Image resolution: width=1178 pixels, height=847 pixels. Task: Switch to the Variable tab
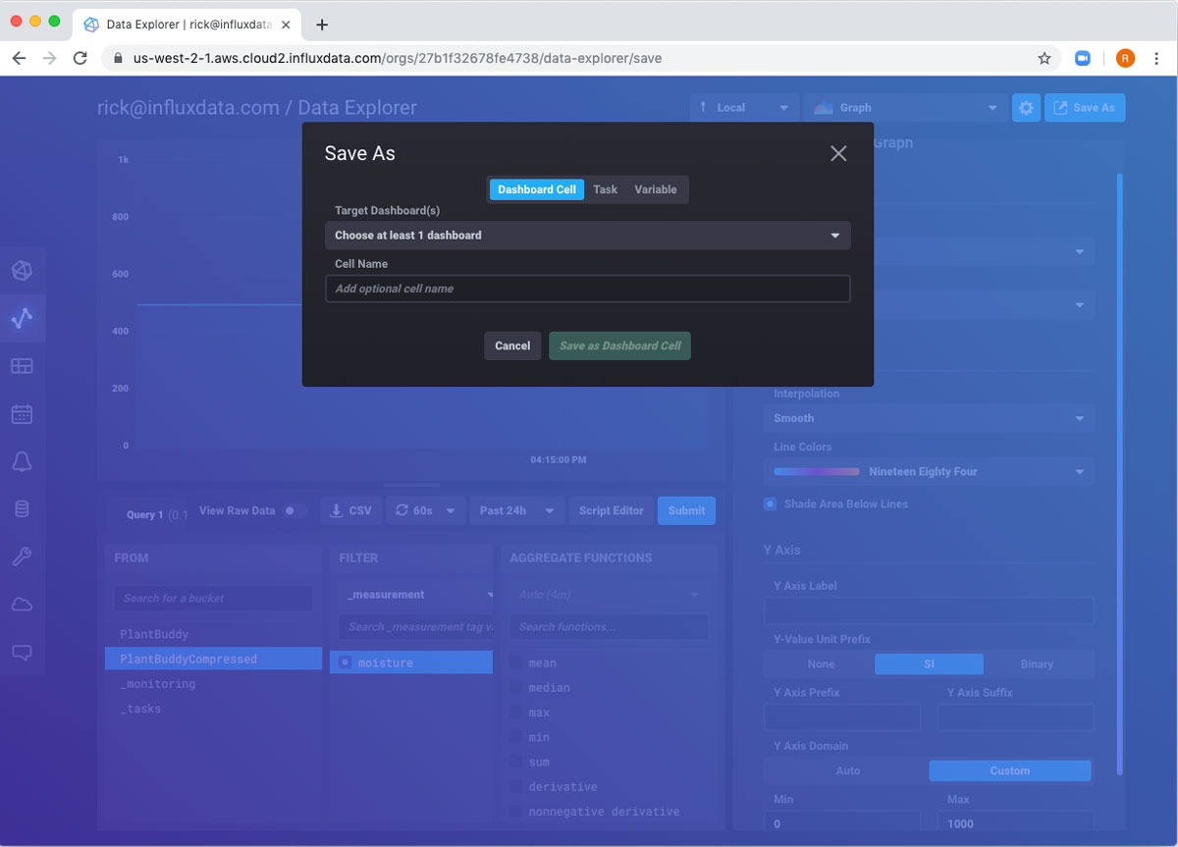[x=655, y=189]
